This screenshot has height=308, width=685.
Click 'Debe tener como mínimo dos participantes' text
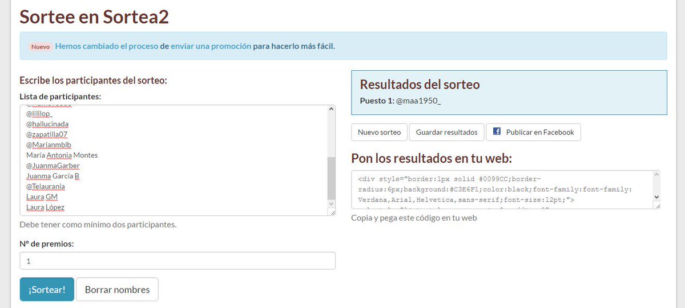pyautogui.click(x=98, y=224)
